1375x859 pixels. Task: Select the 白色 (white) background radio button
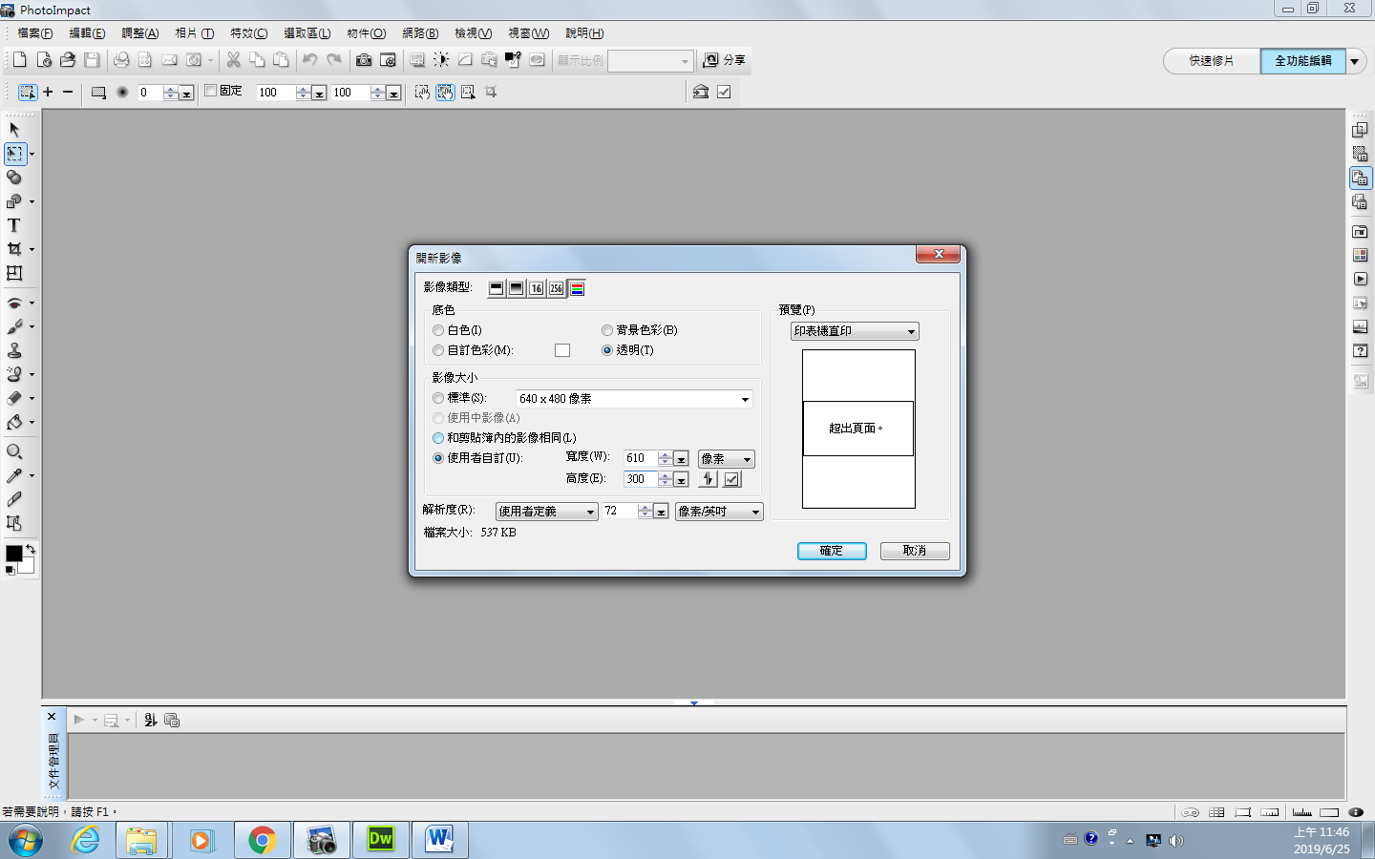point(438,330)
